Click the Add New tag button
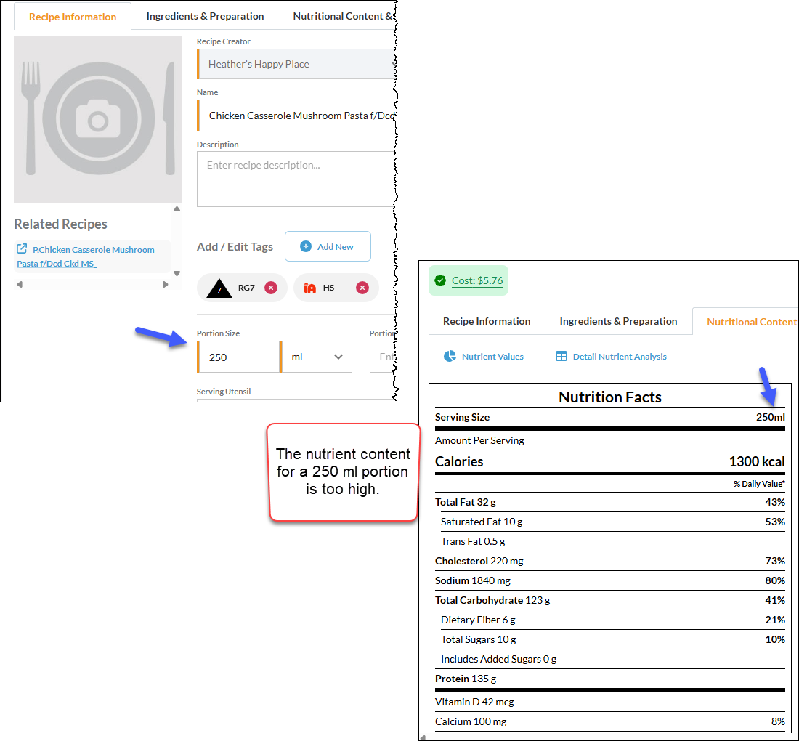799x741 pixels. (328, 247)
